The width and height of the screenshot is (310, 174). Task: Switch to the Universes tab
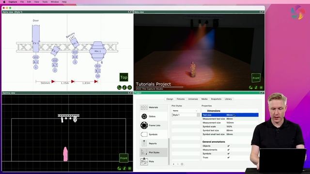click(193, 99)
